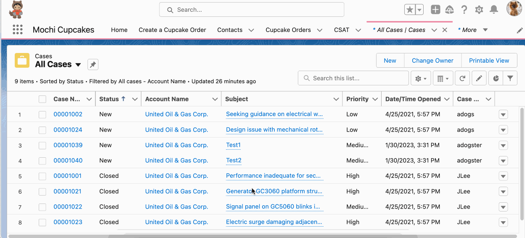Select checkbox for case 00001022
Image resolution: width=525 pixels, height=238 pixels.
pyautogui.click(x=42, y=207)
